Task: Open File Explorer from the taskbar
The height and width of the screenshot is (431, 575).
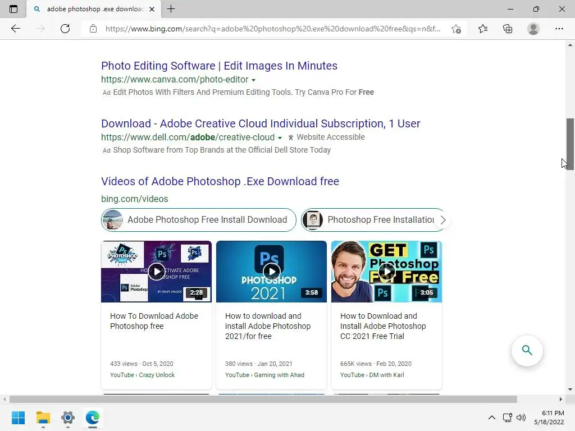Action: pyautogui.click(x=43, y=418)
